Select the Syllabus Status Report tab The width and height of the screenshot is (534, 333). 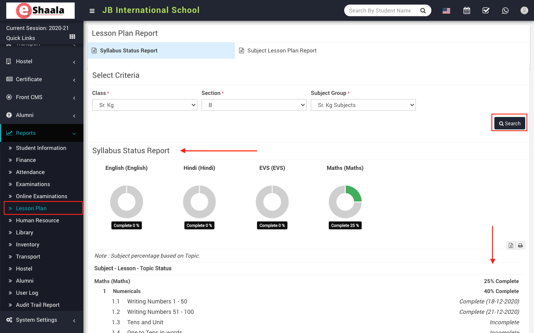coord(128,51)
